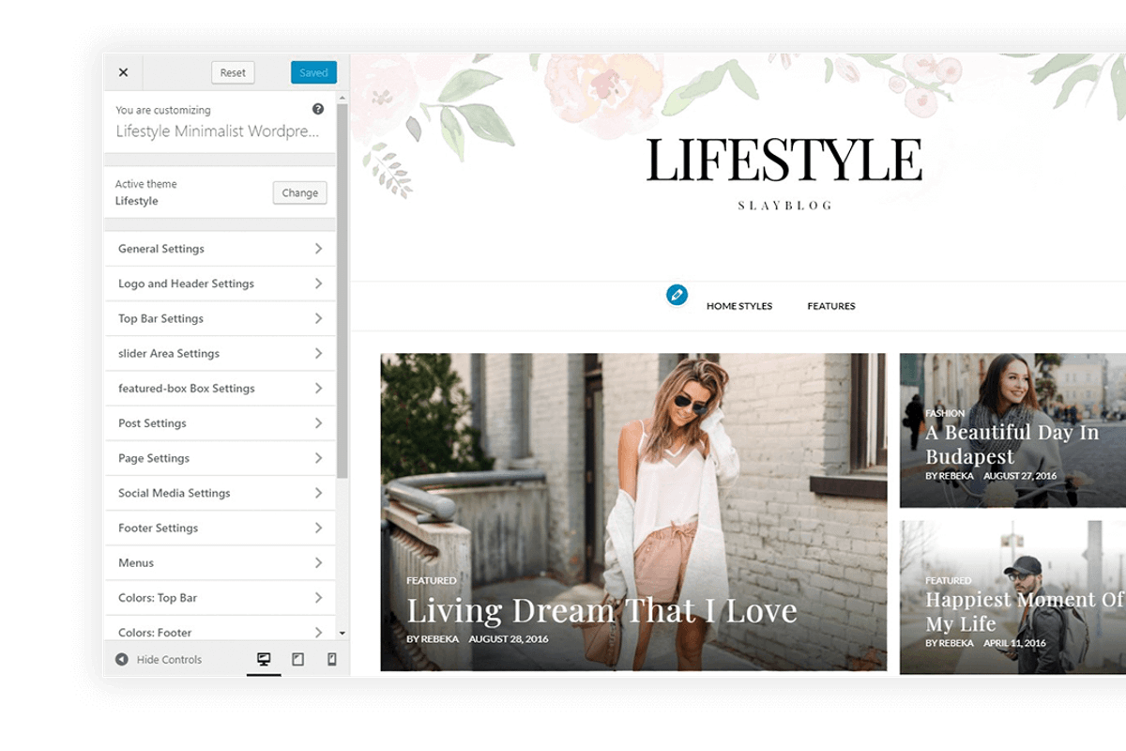Click the Saved button
This screenshot has height=751, width=1126.
(x=313, y=72)
